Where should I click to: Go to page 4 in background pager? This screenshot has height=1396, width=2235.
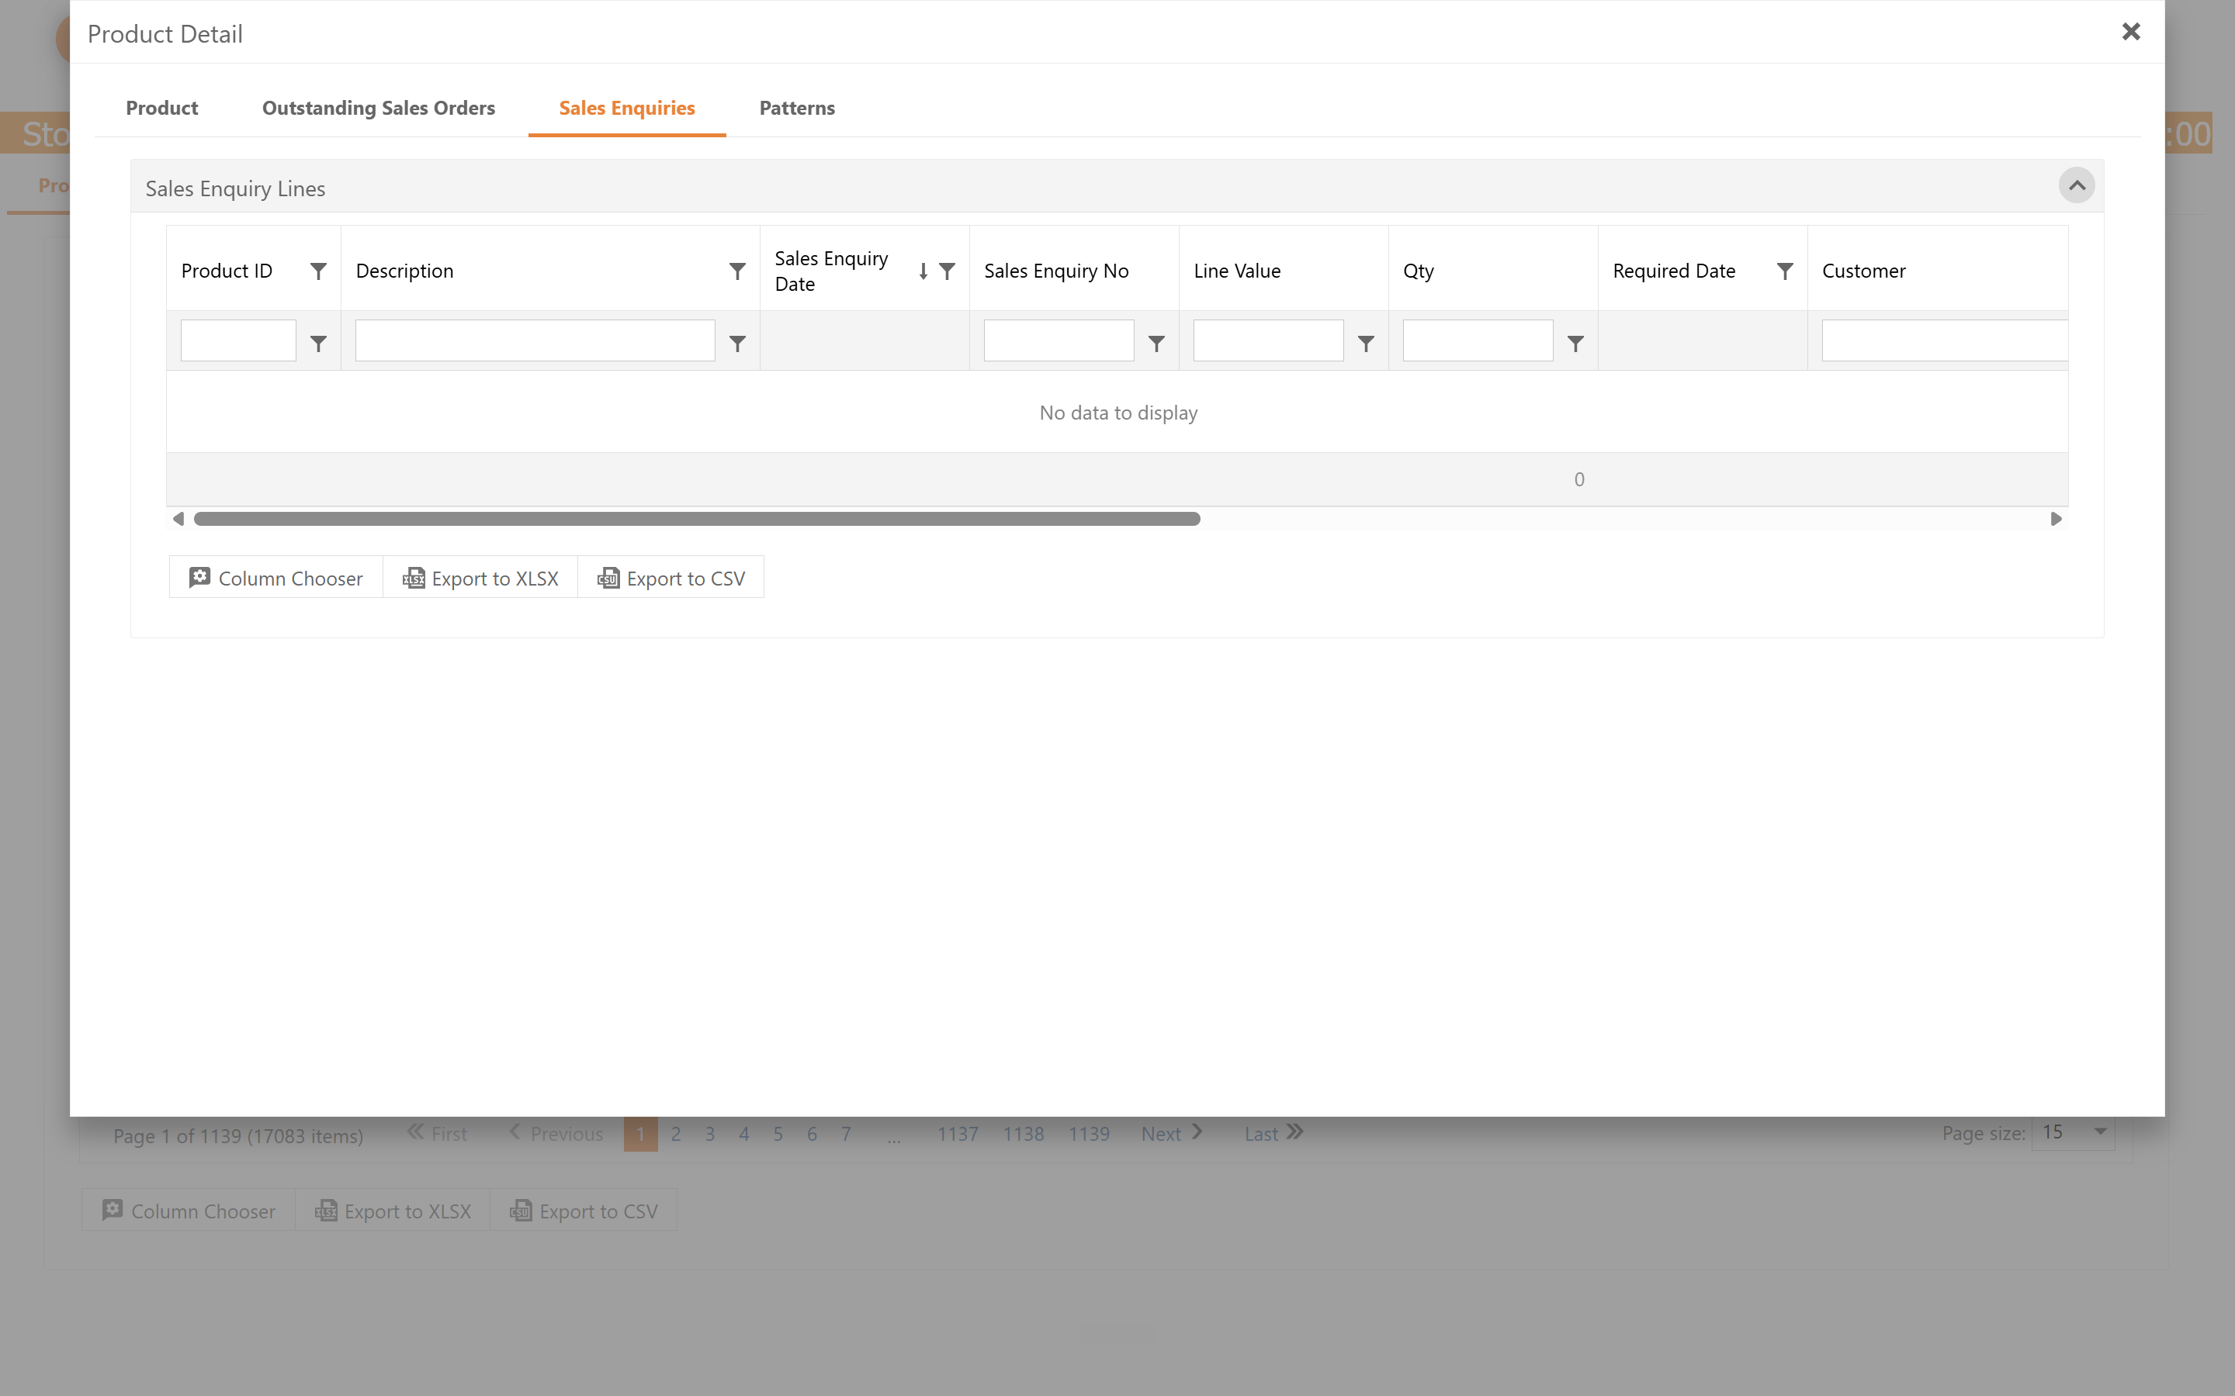point(743,1134)
